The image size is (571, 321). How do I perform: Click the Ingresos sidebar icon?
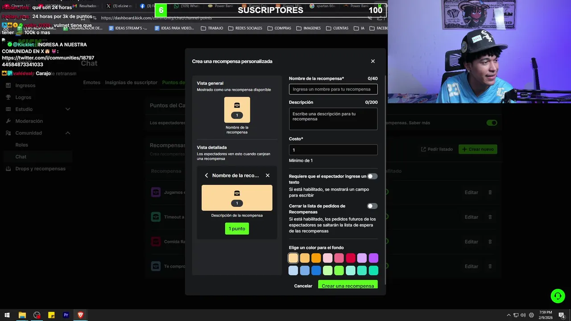point(8,85)
